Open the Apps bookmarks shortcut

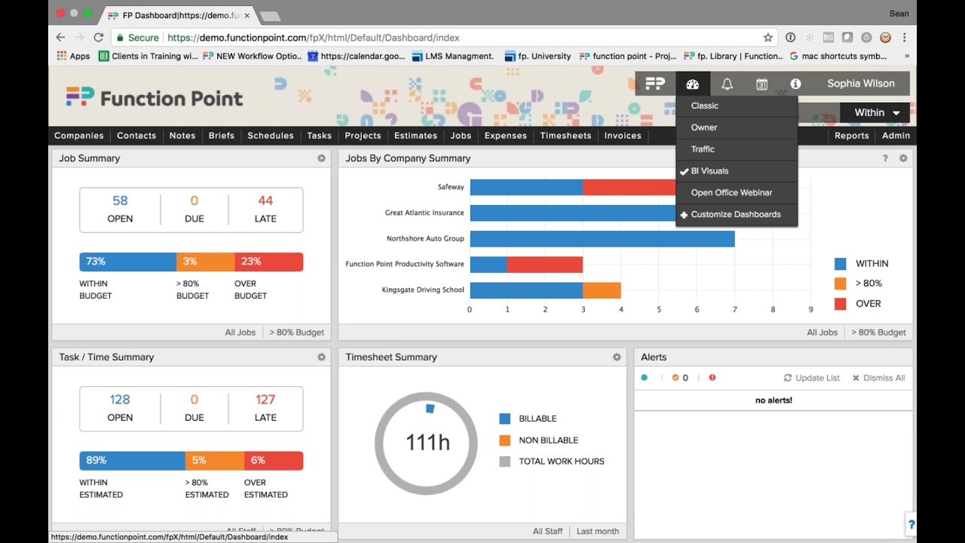pos(73,56)
